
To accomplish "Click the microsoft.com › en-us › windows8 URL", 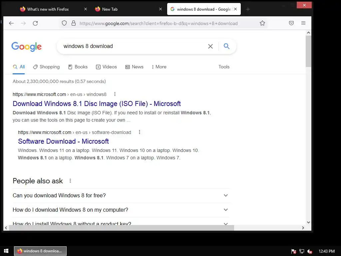I will coord(60,94).
